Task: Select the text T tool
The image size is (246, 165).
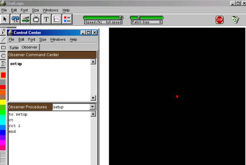Action: [46, 19]
